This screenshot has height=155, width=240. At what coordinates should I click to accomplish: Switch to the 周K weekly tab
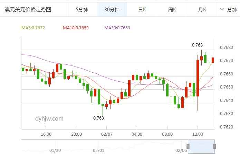click(172, 10)
